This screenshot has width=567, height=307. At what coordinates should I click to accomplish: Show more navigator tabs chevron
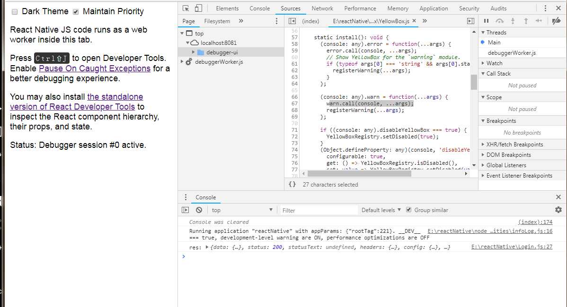click(x=241, y=21)
